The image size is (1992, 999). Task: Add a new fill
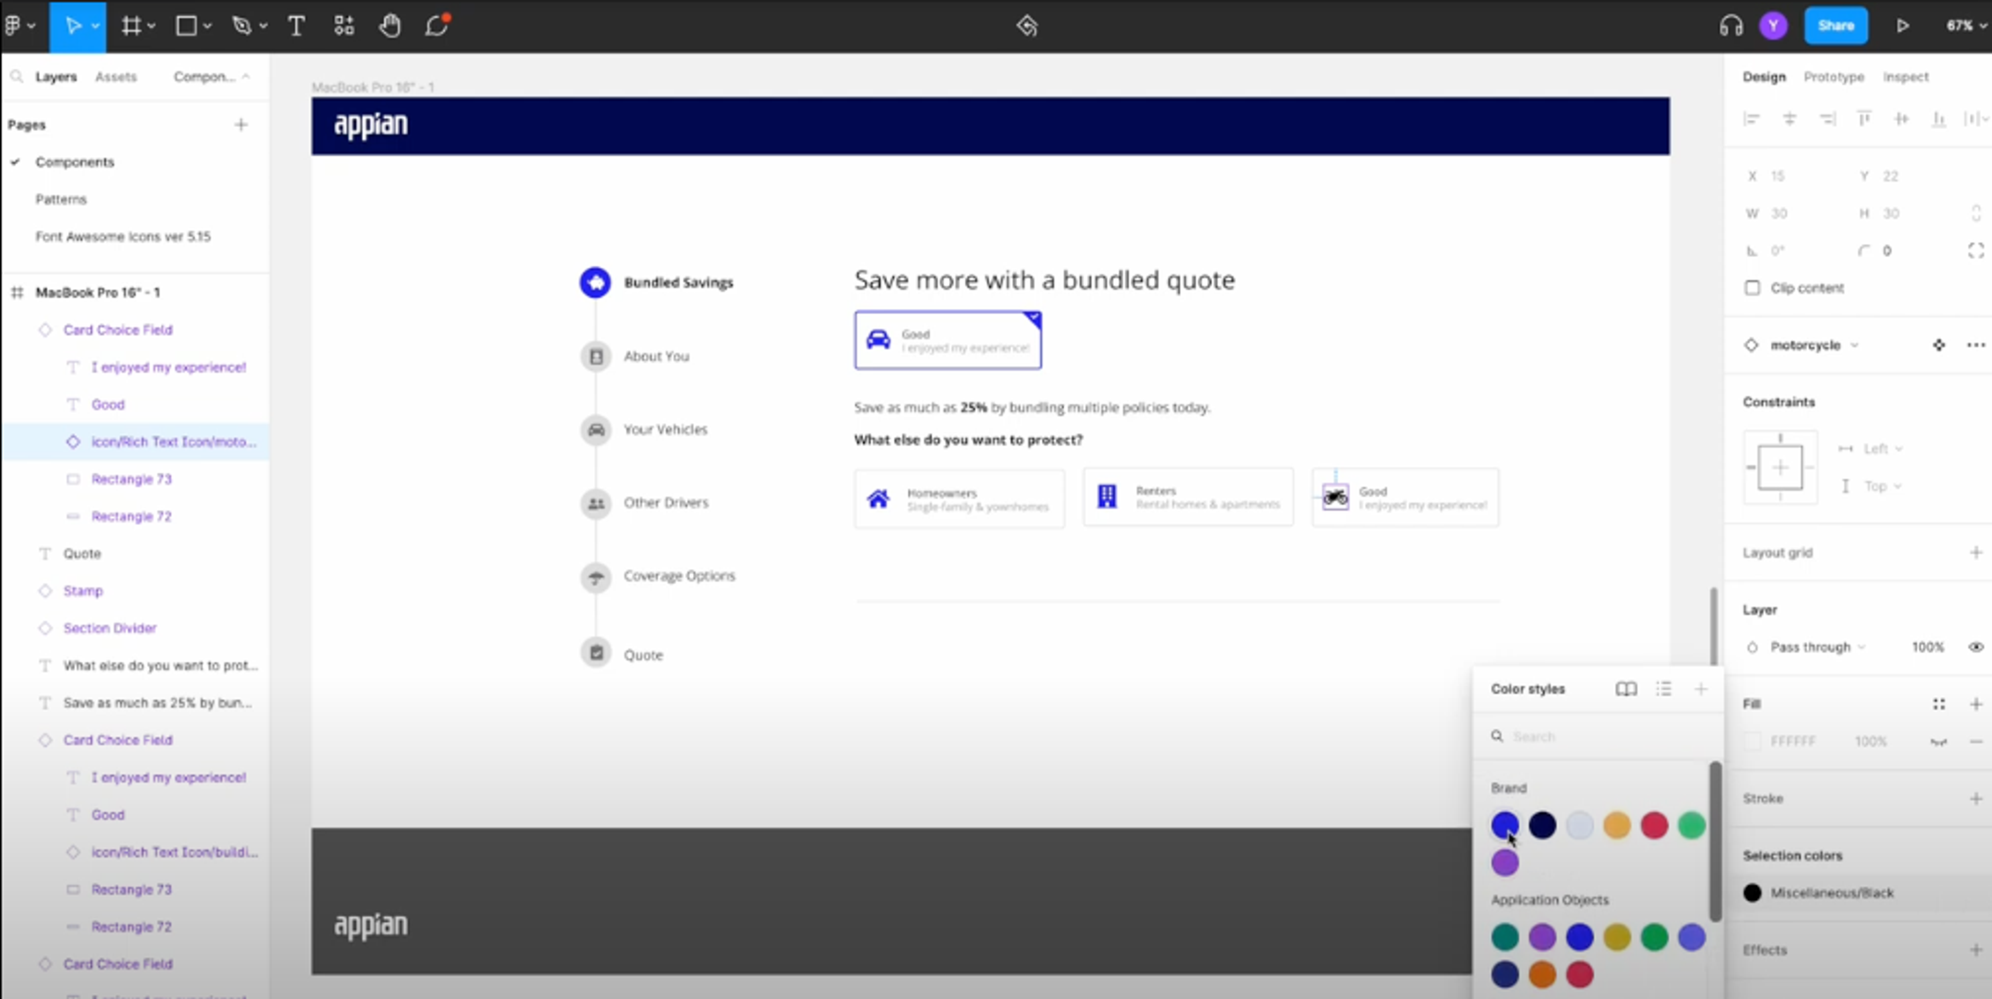[x=1976, y=704]
